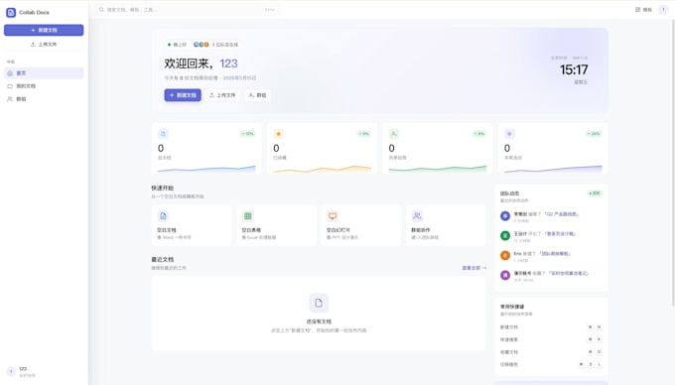The width and height of the screenshot is (675, 385).
Task: Click the person icon on shared card
Action: pos(393,134)
